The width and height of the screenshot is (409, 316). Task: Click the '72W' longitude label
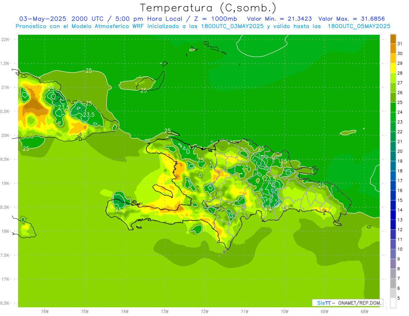tap(204, 312)
